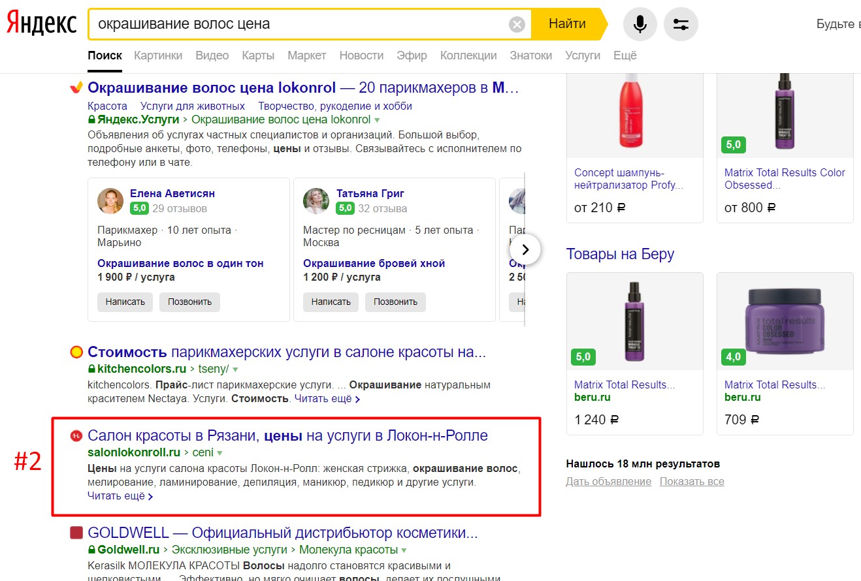This screenshot has width=861, height=581.
Task: Switch to the Эфир tab
Action: coord(412,55)
